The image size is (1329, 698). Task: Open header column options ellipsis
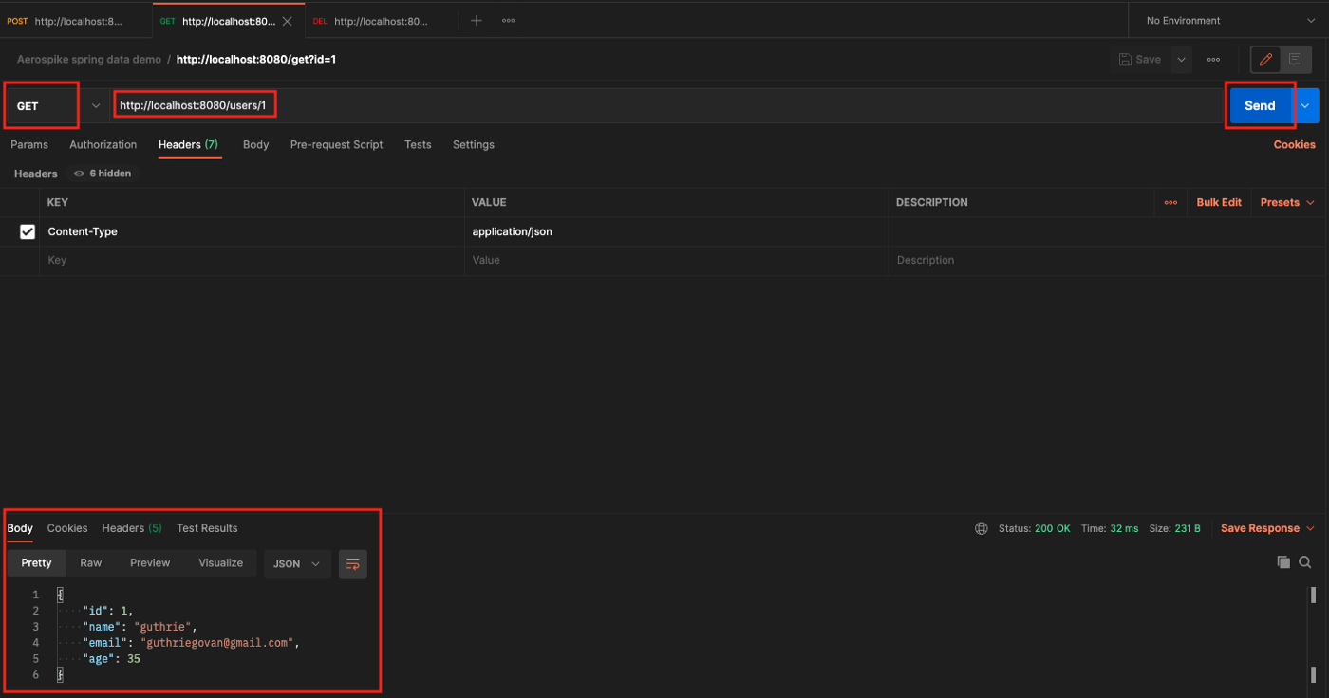coord(1170,202)
